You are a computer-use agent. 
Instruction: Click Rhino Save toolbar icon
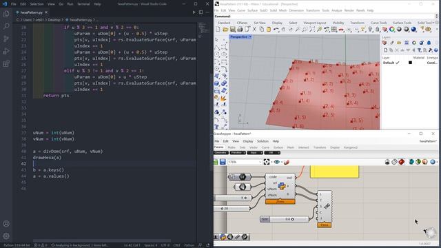point(233,29)
